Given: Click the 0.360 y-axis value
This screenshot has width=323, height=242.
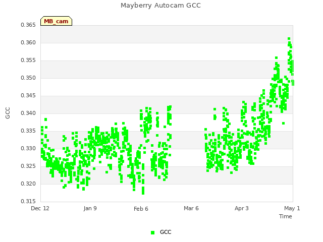Looking at the screenshot, I should 28,42.
